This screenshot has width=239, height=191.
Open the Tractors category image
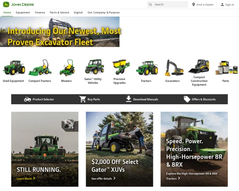(147, 68)
